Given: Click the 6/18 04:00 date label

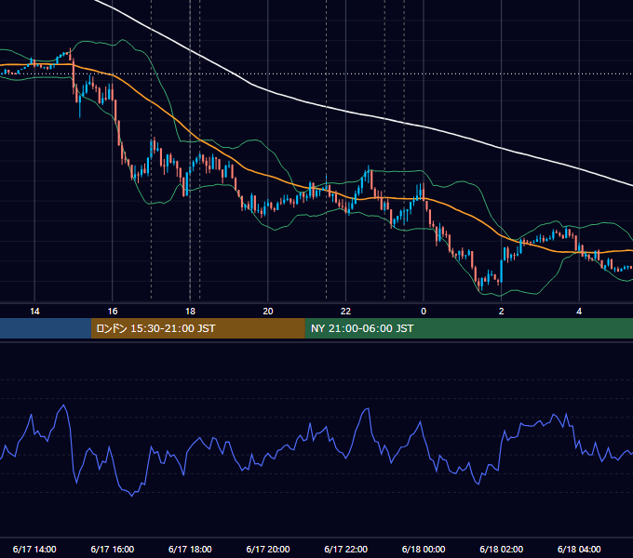Looking at the screenshot, I should [x=579, y=549].
